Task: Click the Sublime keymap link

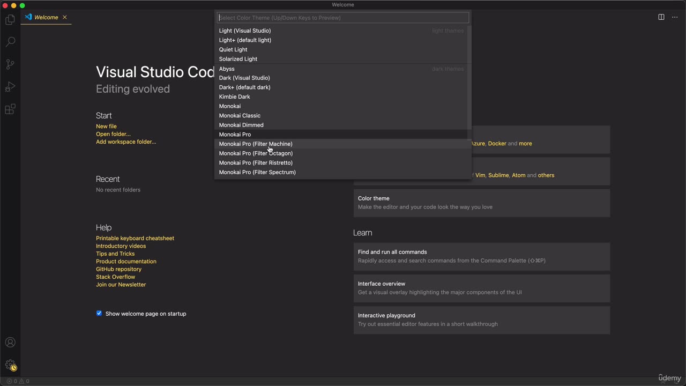Action: (498, 175)
